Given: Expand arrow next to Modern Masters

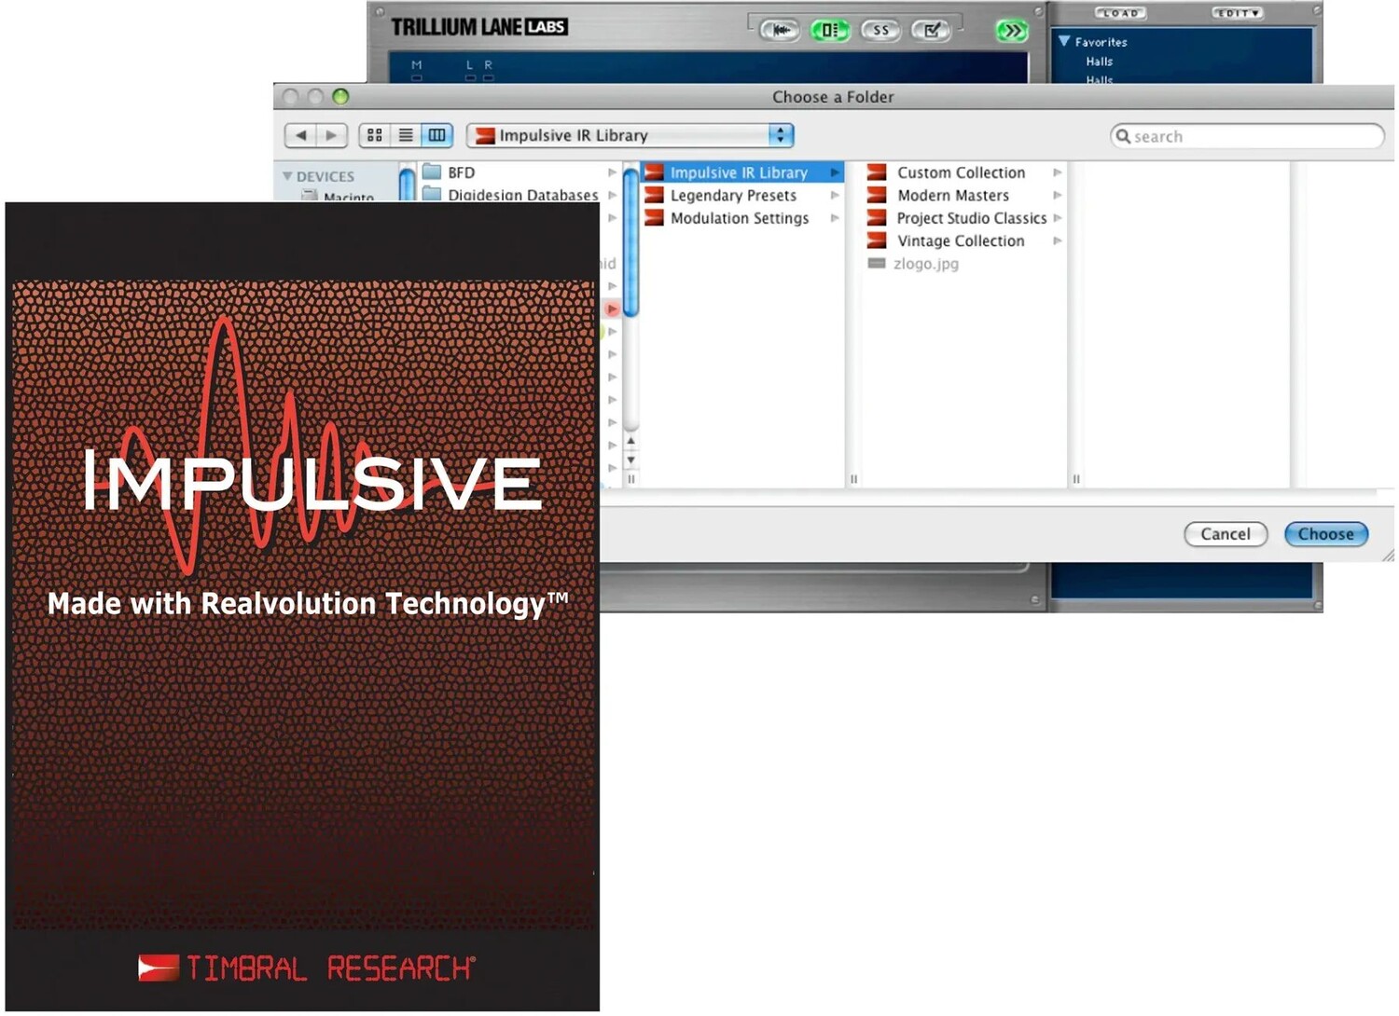Looking at the screenshot, I should tap(1057, 195).
